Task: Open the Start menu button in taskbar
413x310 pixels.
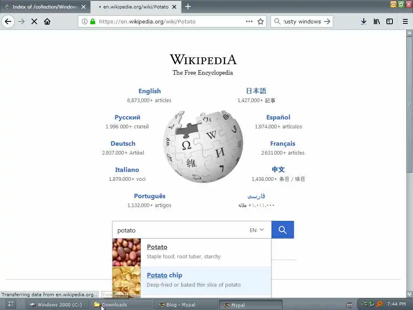Action: click(11, 304)
